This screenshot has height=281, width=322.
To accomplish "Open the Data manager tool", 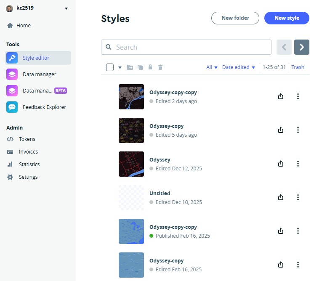I will coord(39,74).
